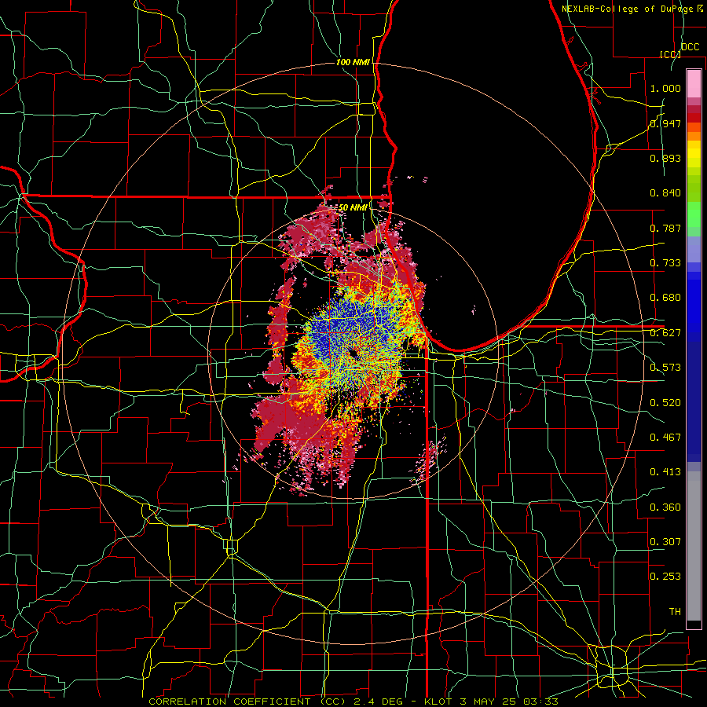This screenshot has width=707, height=707.
Task: Pick the light pink swatch at the scale top
Action: point(694,84)
